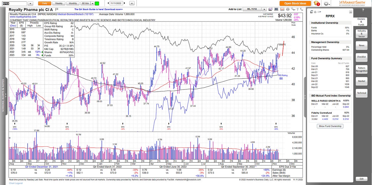Click the orange line chart icon in toolbar
The image size is (372, 185).
(x=282, y=9)
